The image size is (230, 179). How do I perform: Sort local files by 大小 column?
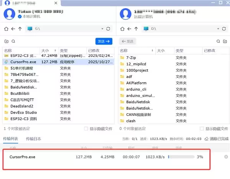pos(49,50)
